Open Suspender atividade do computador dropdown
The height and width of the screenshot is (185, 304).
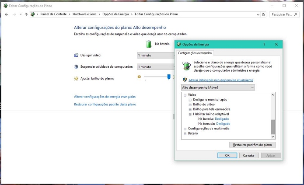click(156, 67)
